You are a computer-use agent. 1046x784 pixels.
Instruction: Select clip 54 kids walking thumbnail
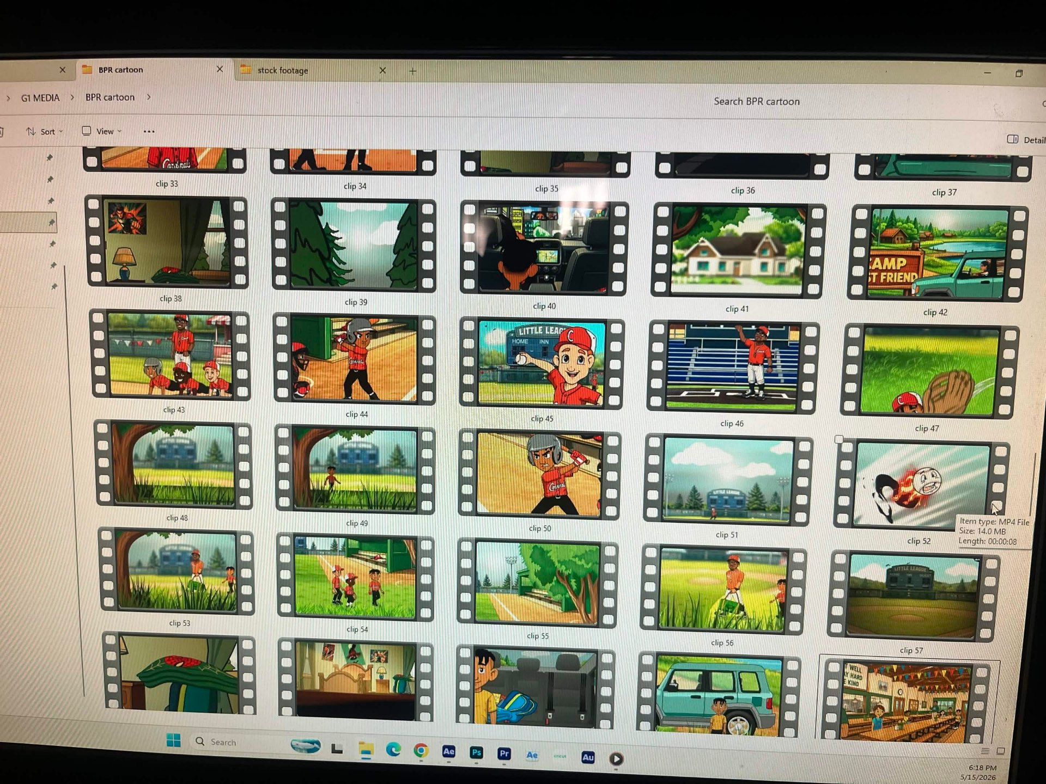(x=355, y=577)
